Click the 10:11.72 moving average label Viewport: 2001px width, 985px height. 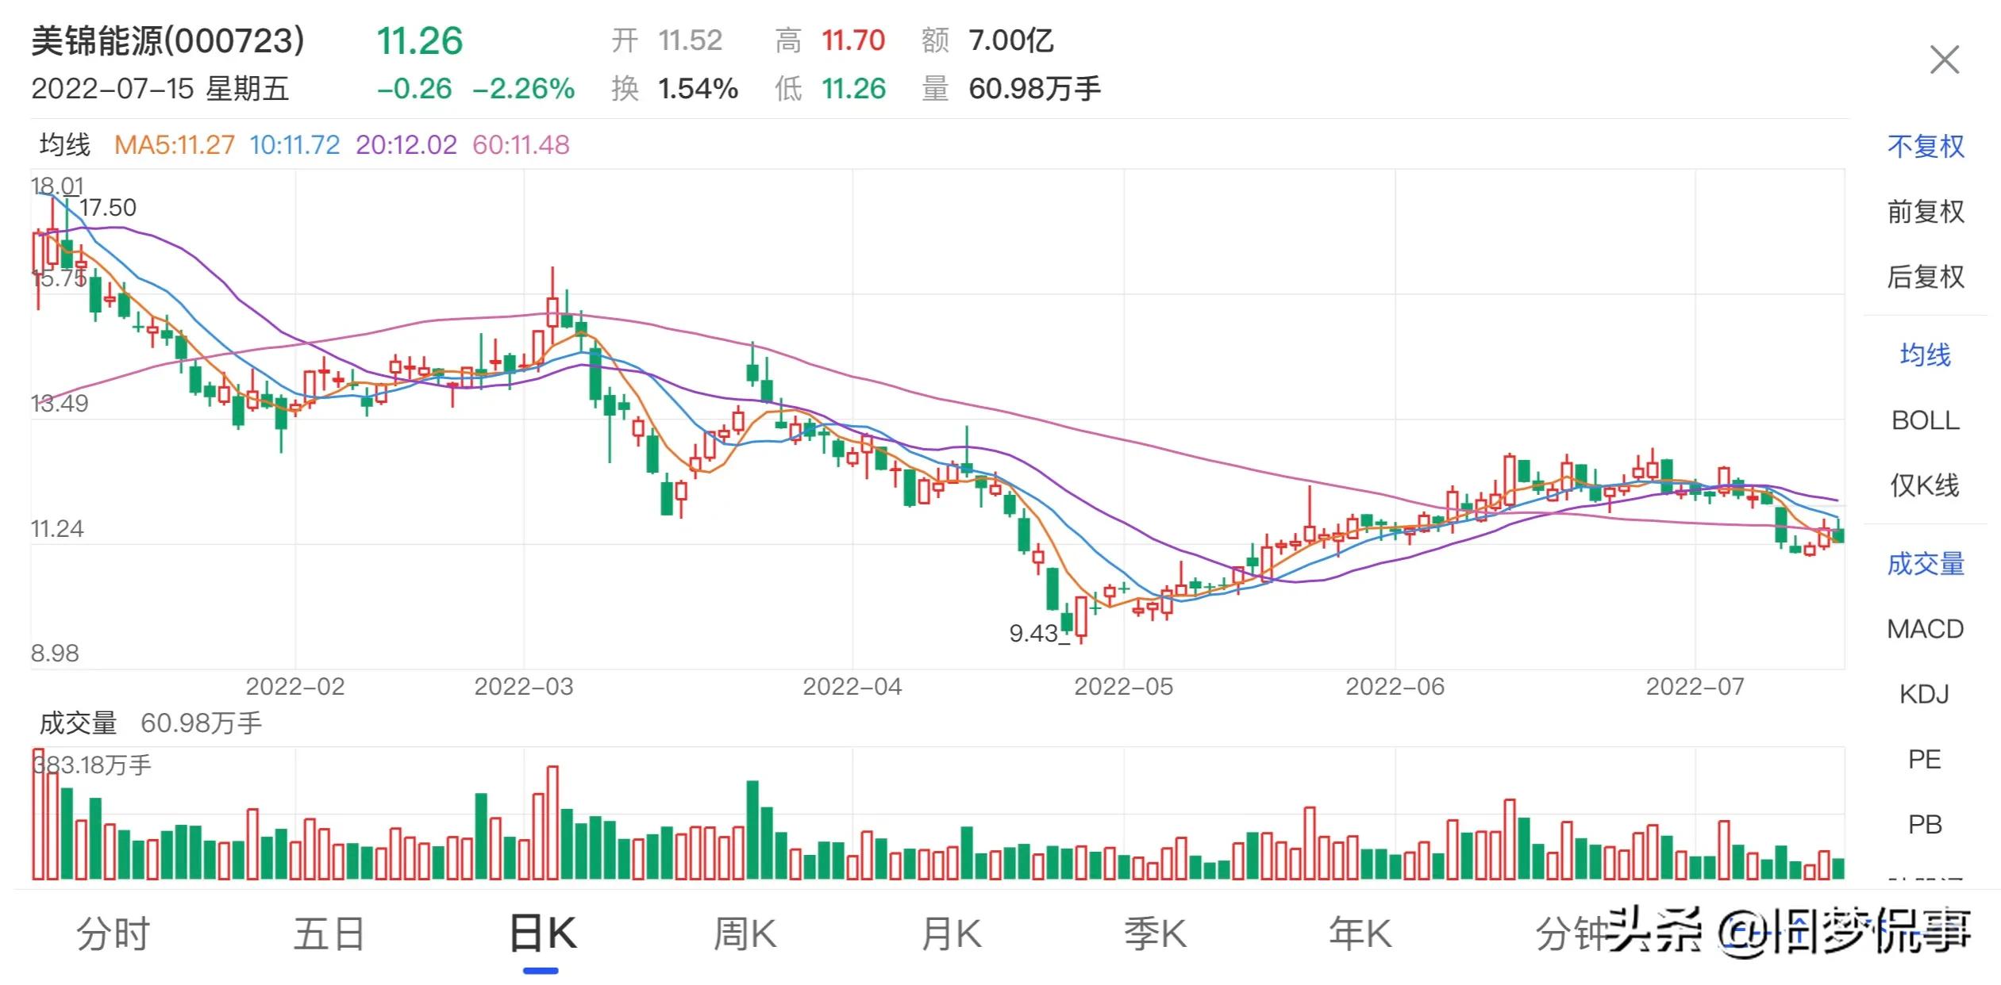point(294,145)
